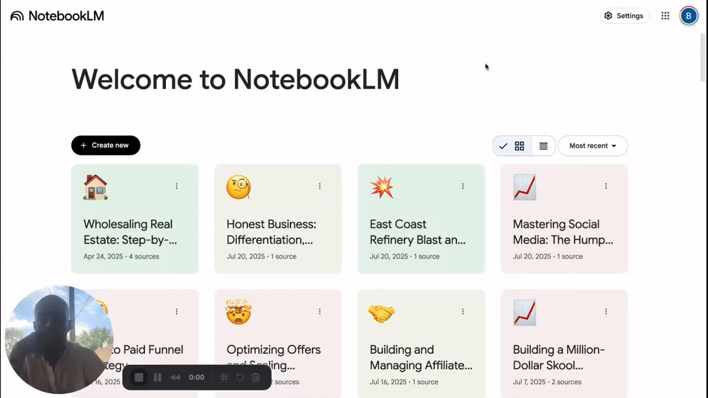The width and height of the screenshot is (708, 398).
Task: Create a new notebook
Action: click(105, 145)
